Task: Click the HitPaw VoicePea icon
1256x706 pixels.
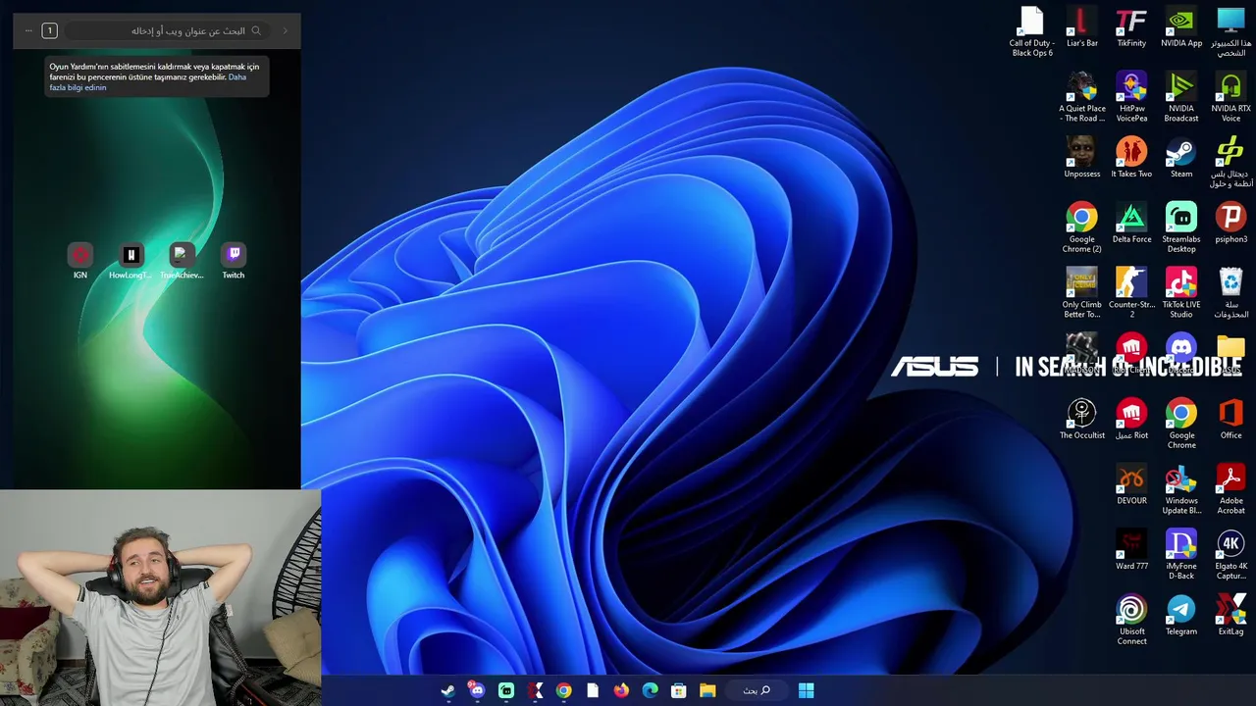Action: (1131, 97)
